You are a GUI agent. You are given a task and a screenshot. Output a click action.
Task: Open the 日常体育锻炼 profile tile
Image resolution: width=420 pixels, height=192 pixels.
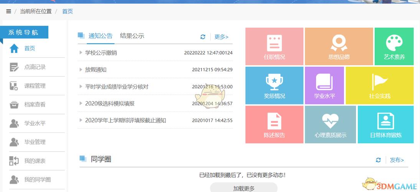point(386,124)
